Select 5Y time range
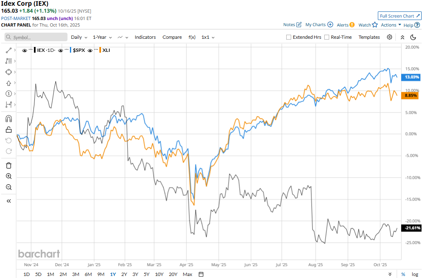The image size is (422, 278). pos(146,274)
